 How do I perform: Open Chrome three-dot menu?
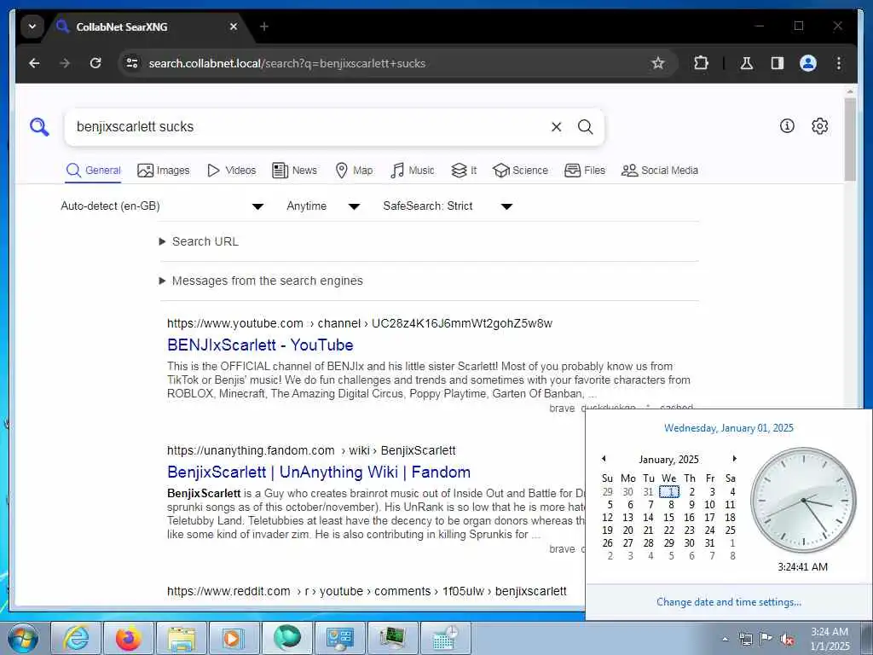pos(839,63)
